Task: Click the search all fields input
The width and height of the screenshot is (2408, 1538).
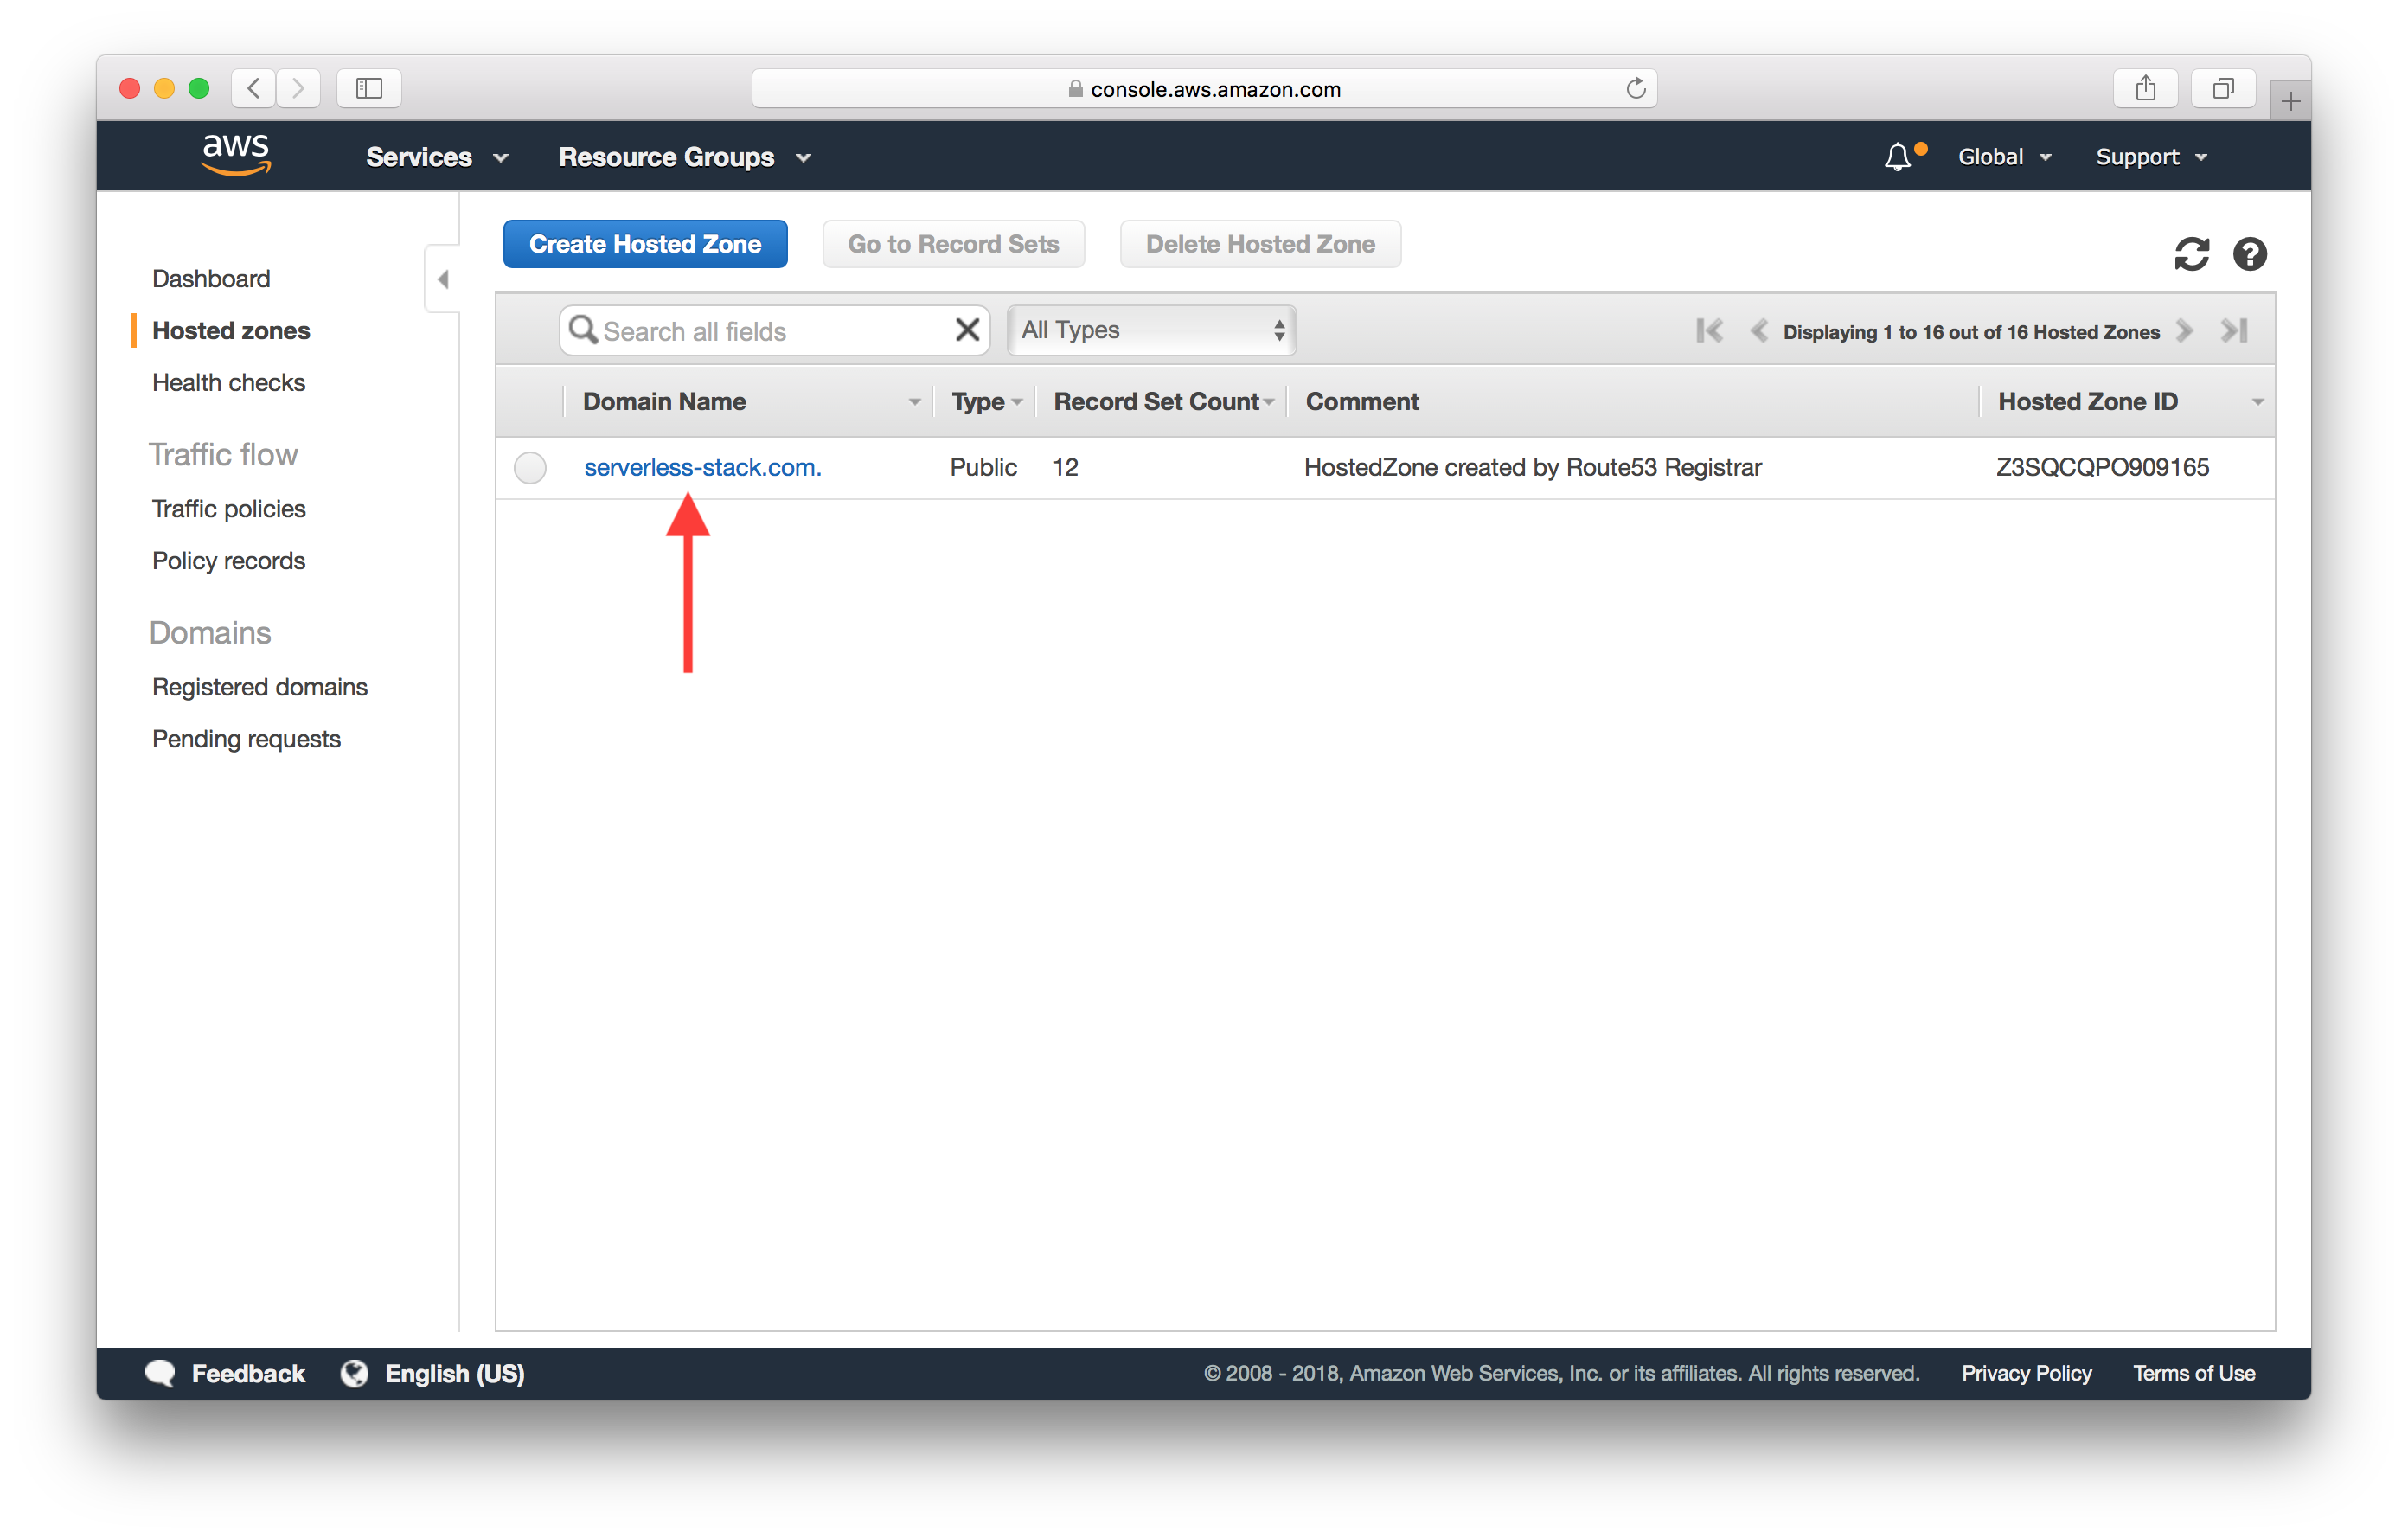Action: [772, 330]
